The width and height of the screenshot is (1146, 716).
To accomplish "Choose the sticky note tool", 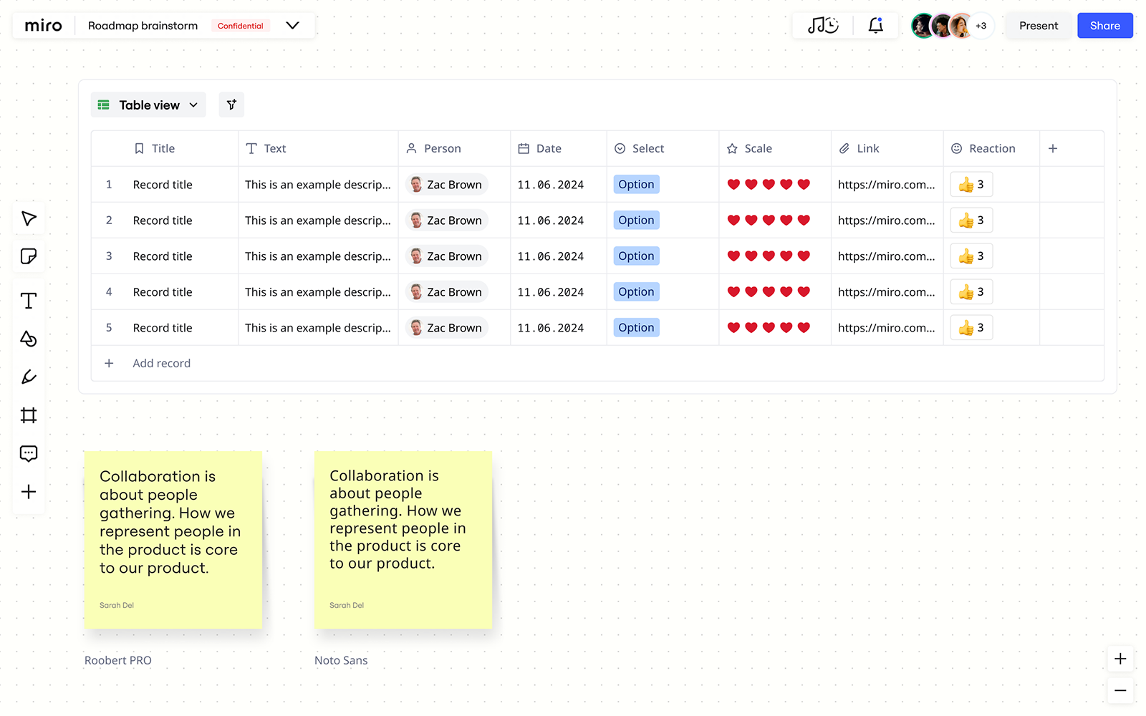I will pyautogui.click(x=29, y=256).
